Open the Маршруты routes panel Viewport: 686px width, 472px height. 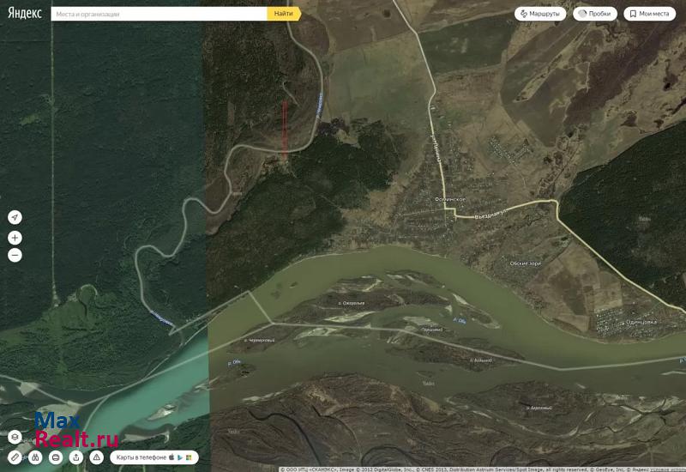(539, 14)
